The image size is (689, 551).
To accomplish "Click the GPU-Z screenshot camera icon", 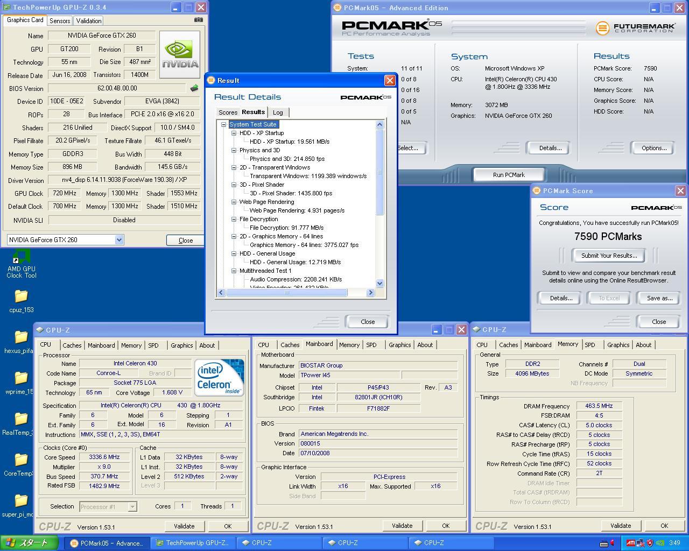I will tap(199, 20).
